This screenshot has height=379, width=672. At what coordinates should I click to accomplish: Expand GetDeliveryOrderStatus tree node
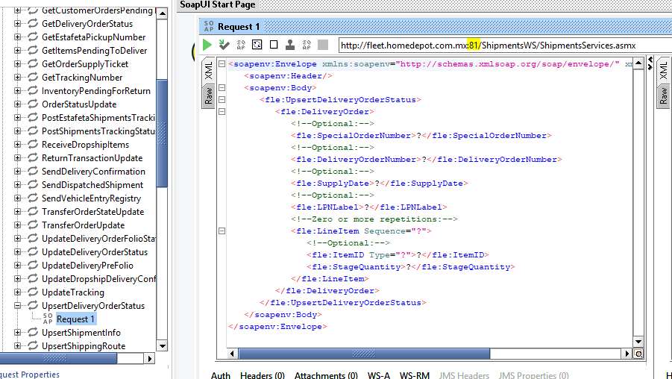tap(18, 24)
